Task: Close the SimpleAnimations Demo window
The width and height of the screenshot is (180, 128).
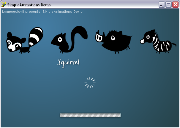Action: [175, 5]
